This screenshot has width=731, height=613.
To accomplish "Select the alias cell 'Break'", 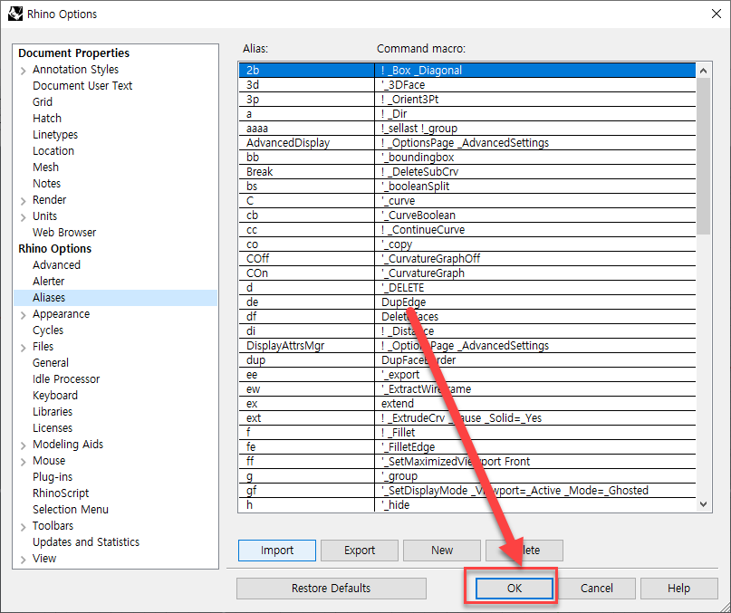I will tap(307, 171).
